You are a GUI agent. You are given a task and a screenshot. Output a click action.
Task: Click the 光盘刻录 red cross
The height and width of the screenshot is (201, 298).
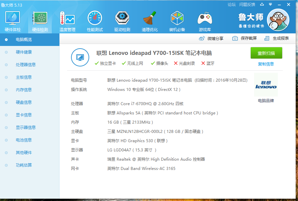176,63
